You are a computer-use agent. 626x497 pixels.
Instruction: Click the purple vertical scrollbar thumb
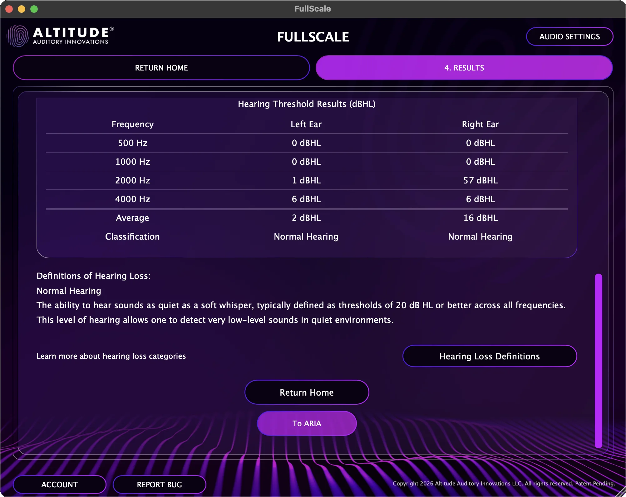(x=598, y=361)
